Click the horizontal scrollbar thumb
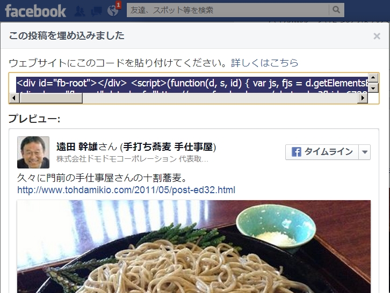This screenshot has width=390, height=293. 51,98
